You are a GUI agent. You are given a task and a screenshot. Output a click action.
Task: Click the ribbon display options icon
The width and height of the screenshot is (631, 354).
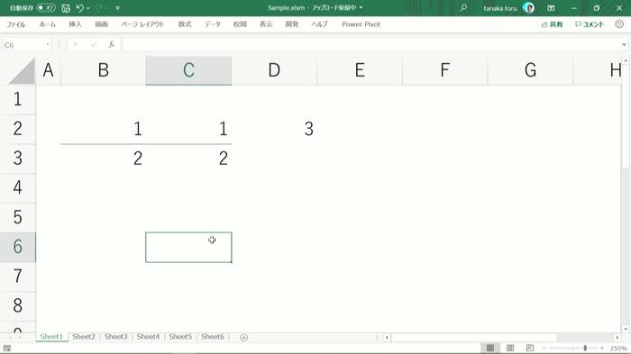coord(551,7)
